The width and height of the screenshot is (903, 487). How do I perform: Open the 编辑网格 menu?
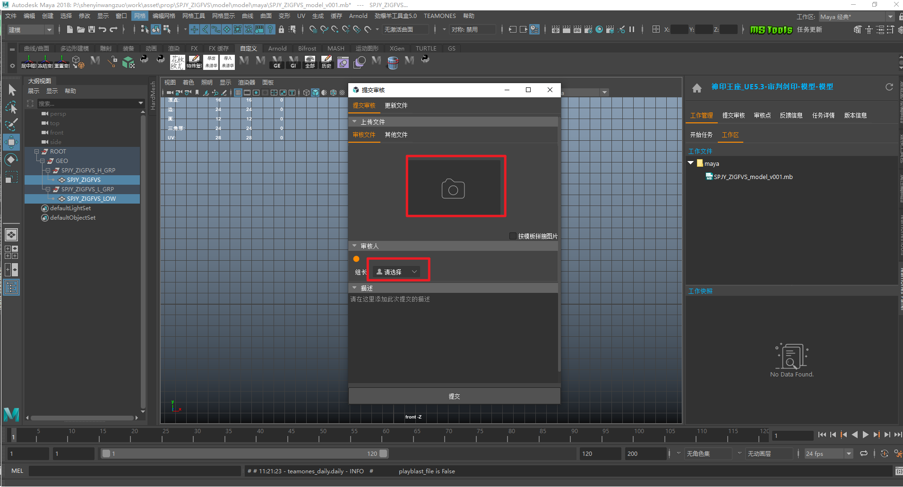tap(163, 16)
